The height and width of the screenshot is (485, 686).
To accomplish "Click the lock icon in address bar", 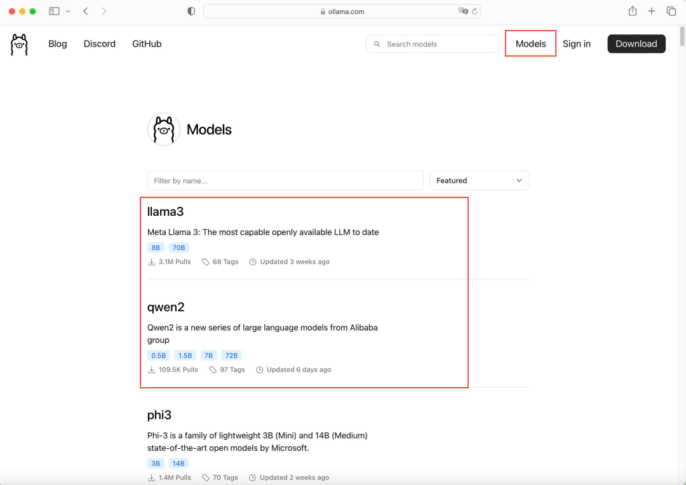I will 323,12.
